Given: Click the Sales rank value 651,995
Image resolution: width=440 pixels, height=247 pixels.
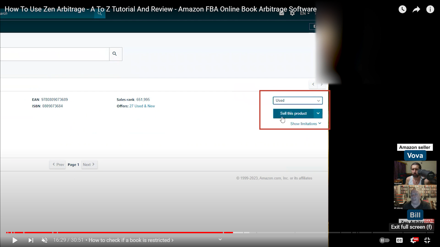Looking at the screenshot, I should tap(143, 100).
